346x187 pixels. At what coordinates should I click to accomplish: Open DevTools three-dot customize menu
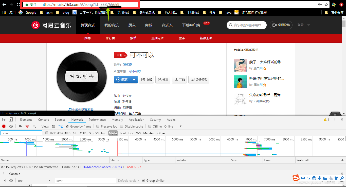pyautogui.click(x=335, y=120)
